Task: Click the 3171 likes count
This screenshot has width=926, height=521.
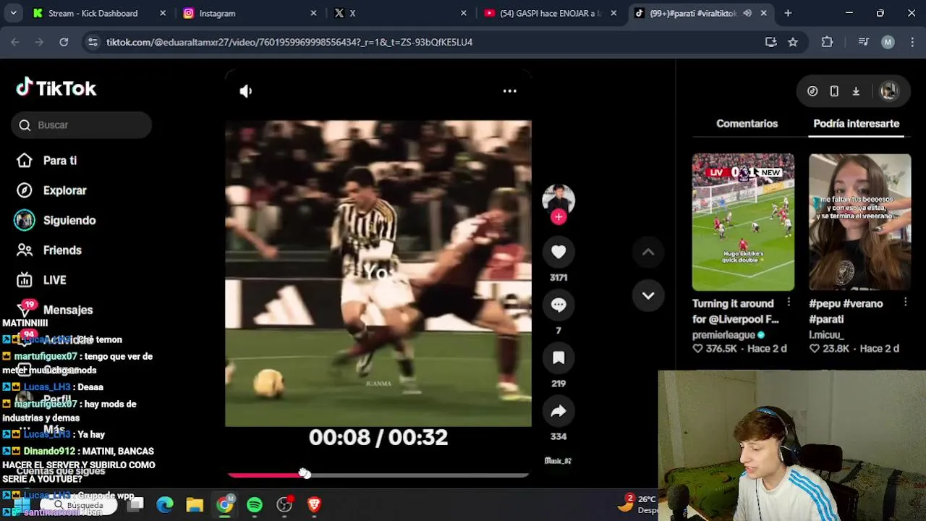Action: point(558,278)
